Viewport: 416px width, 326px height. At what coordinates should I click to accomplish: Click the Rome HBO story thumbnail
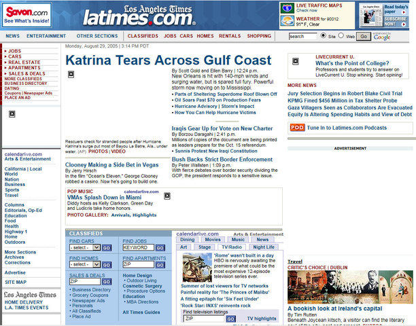[197, 267]
